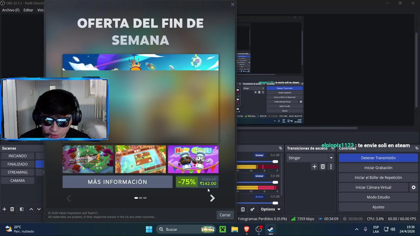Click the Windows search box Buscar
420x236 pixels.
[186, 229]
